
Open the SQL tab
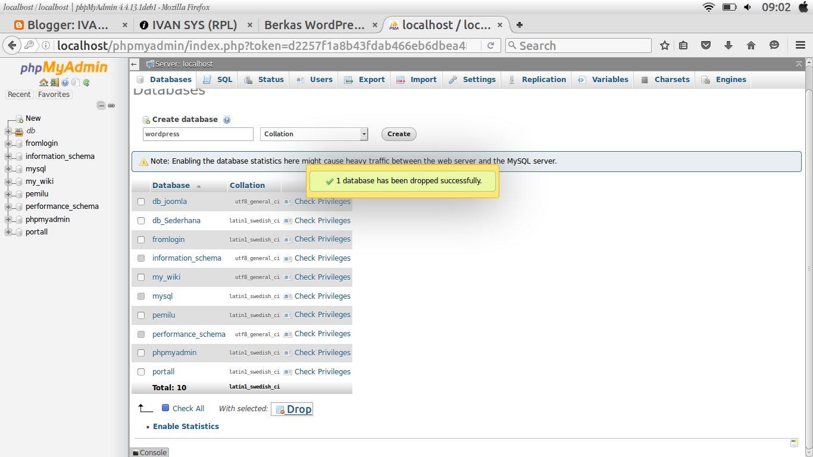(x=217, y=80)
